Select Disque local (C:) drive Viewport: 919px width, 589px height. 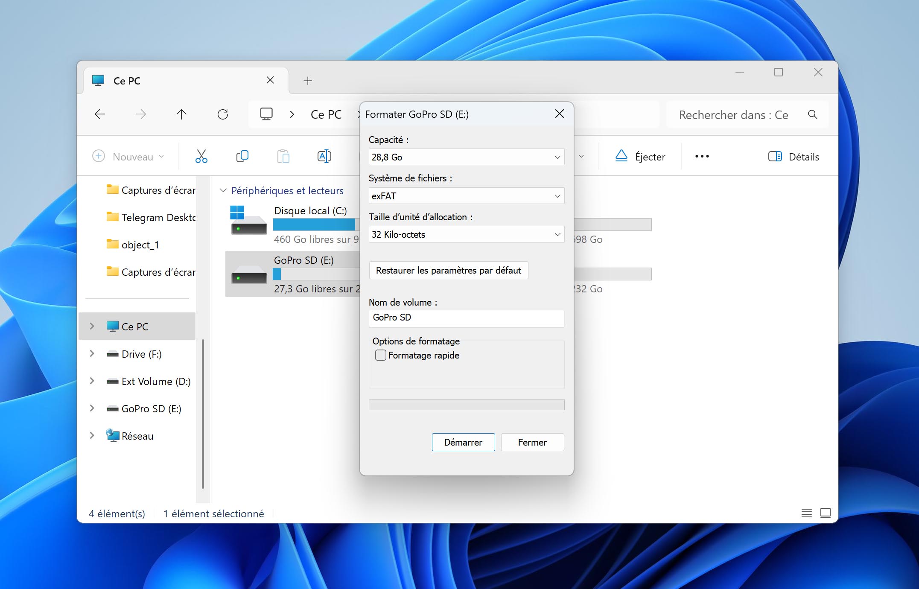[292, 225]
